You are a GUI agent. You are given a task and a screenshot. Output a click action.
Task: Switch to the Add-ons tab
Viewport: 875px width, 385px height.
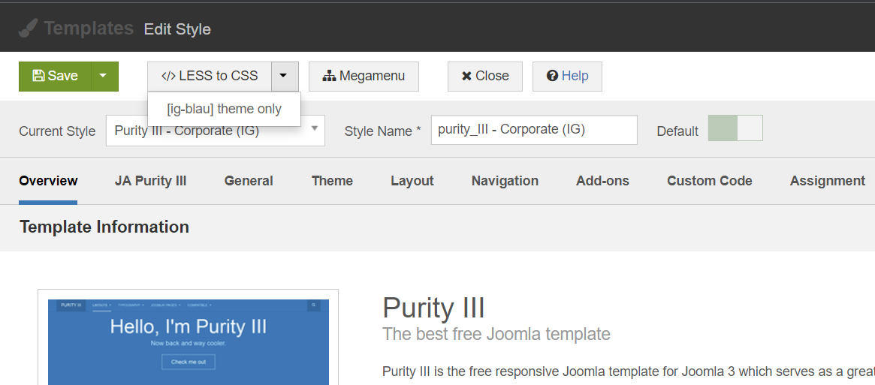(602, 181)
